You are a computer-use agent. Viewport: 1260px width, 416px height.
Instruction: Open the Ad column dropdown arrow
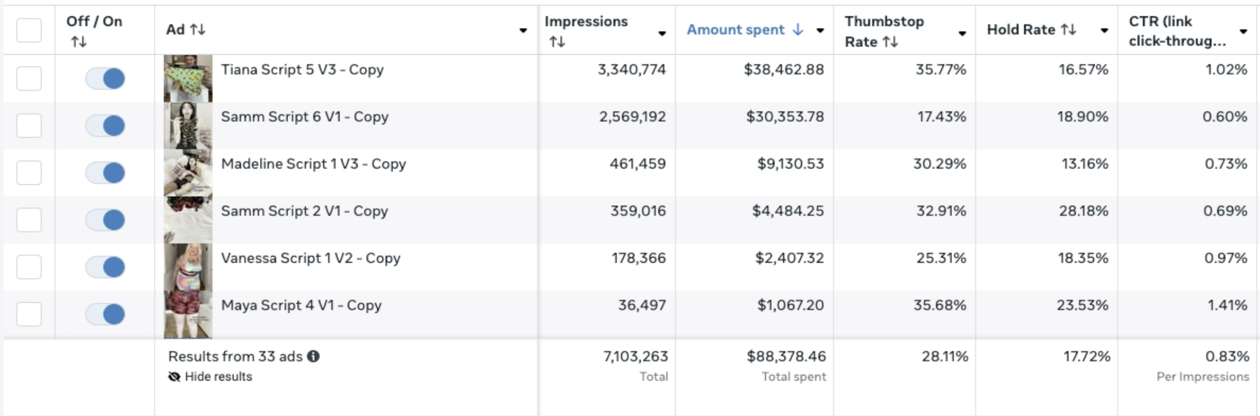[x=523, y=30]
